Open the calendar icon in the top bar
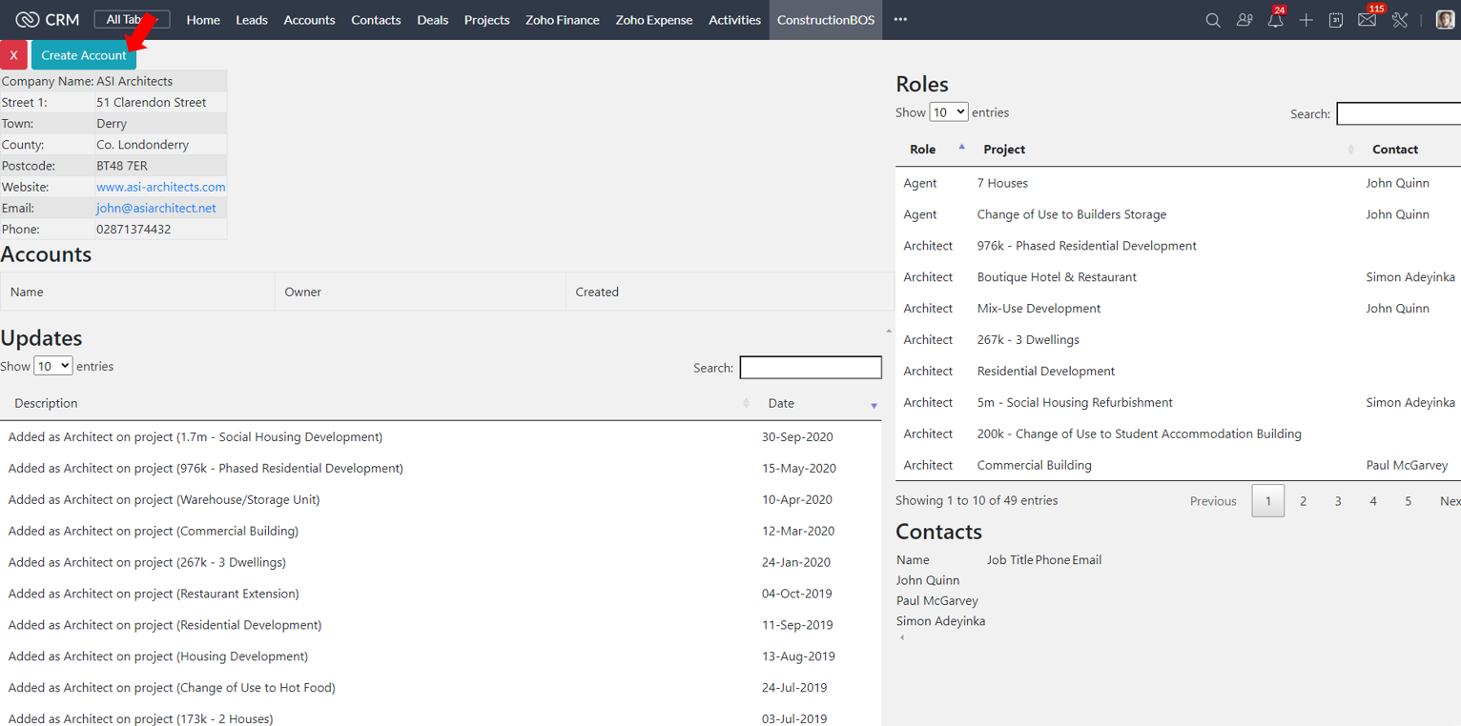Image resolution: width=1461 pixels, height=726 pixels. tap(1335, 20)
